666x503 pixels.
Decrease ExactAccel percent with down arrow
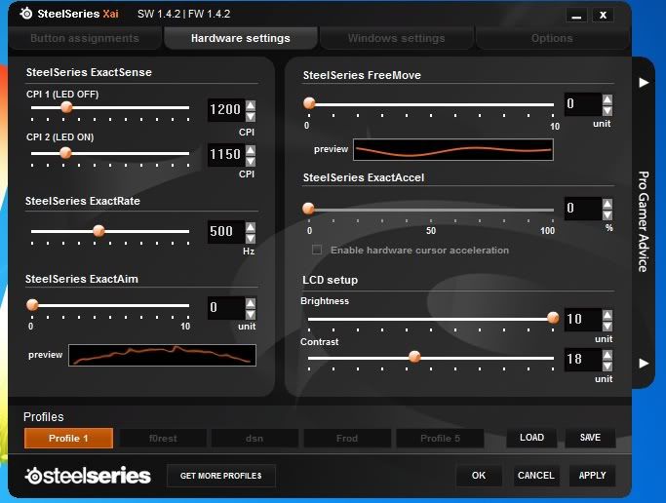(607, 215)
